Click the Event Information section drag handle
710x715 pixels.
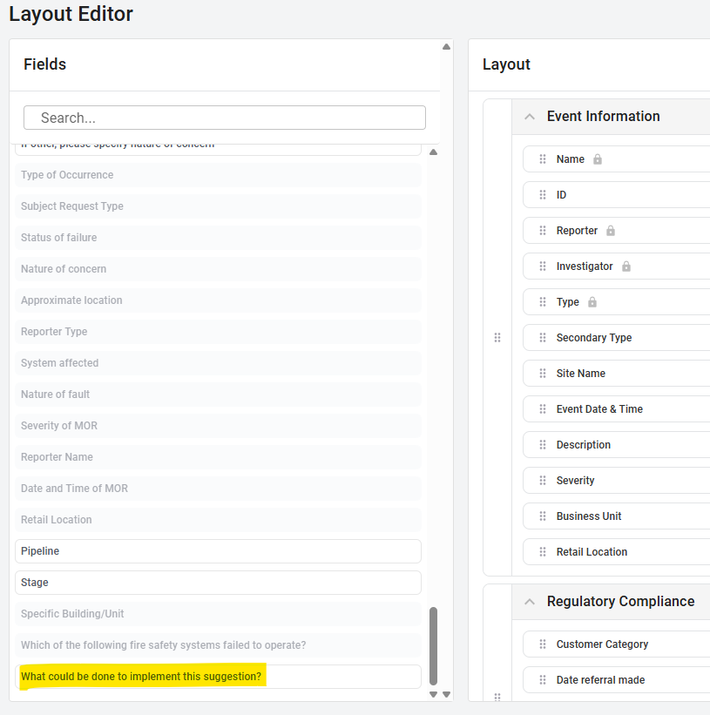point(497,338)
